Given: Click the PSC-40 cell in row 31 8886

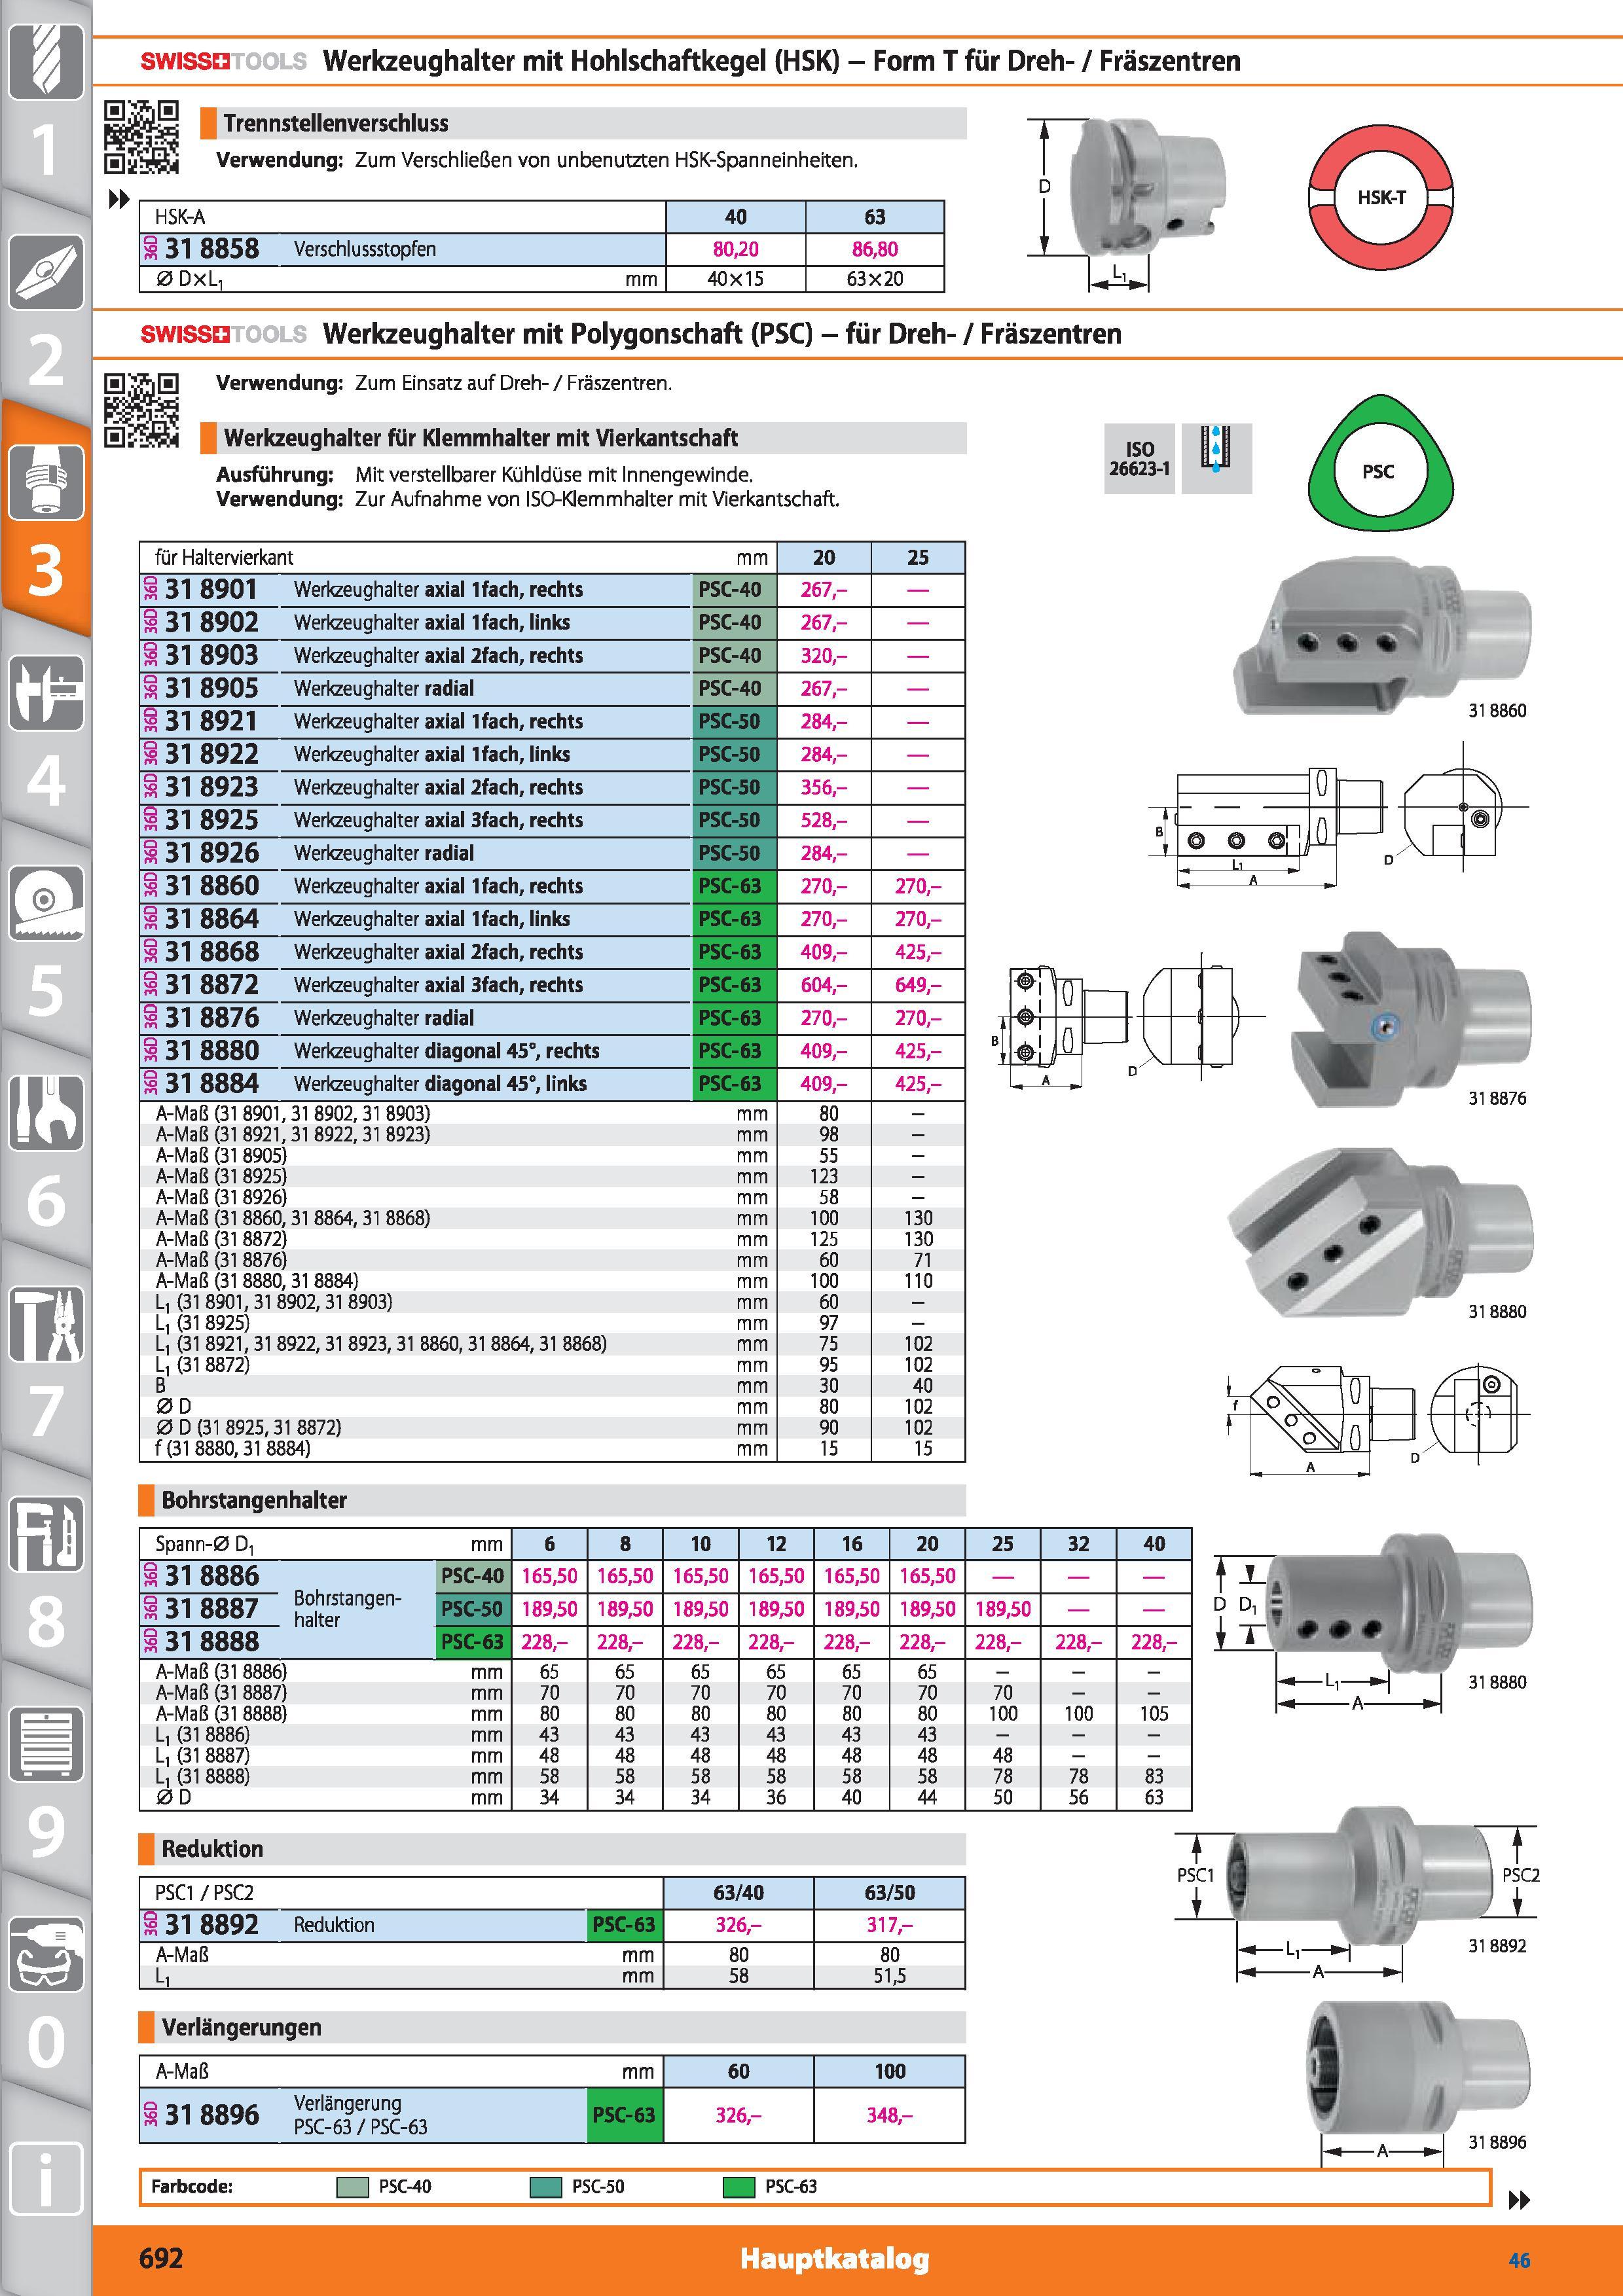Looking at the screenshot, I should pyautogui.click(x=473, y=1577).
